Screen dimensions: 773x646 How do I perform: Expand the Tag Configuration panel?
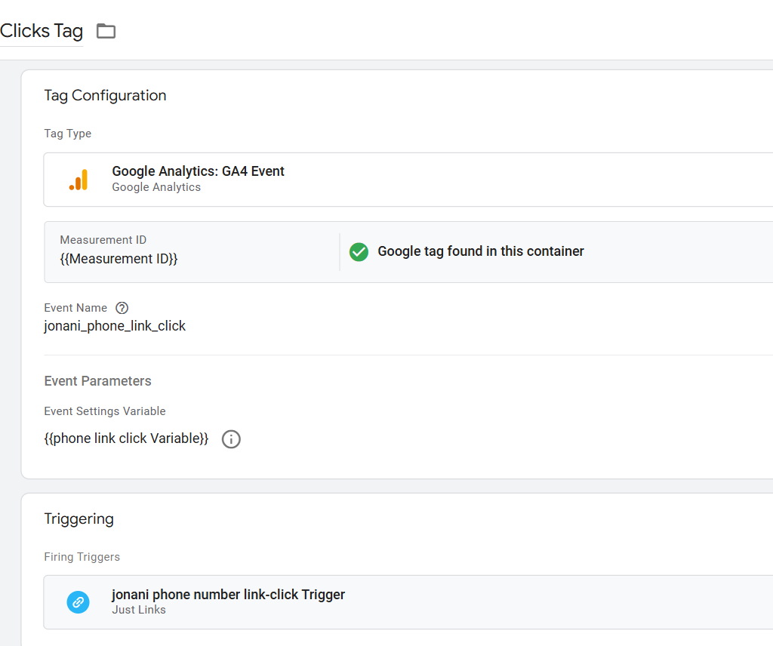105,95
